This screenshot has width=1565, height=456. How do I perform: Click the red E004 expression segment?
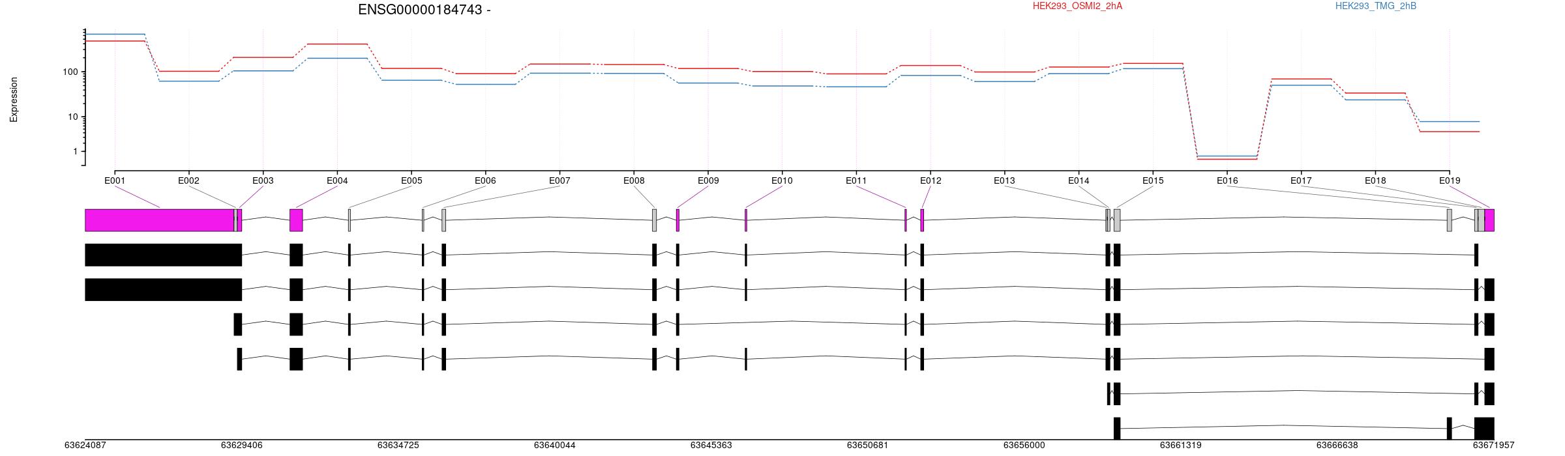337,44
